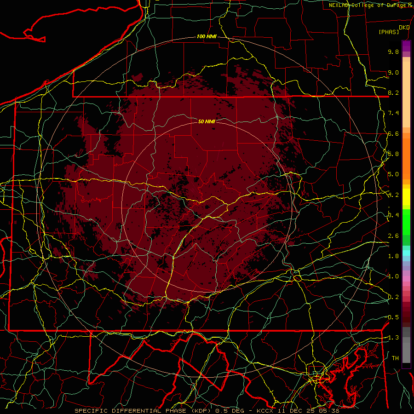Click the 4.2 legend value
This screenshot has height=414, width=414.
pyautogui.click(x=393, y=195)
